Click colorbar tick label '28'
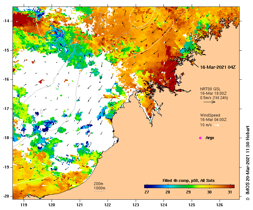The width and height of the screenshot is (253, 210). click(168, 192)
